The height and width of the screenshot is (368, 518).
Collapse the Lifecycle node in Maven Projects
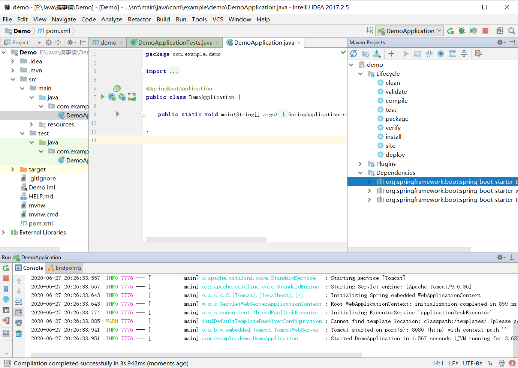point(361,74)
